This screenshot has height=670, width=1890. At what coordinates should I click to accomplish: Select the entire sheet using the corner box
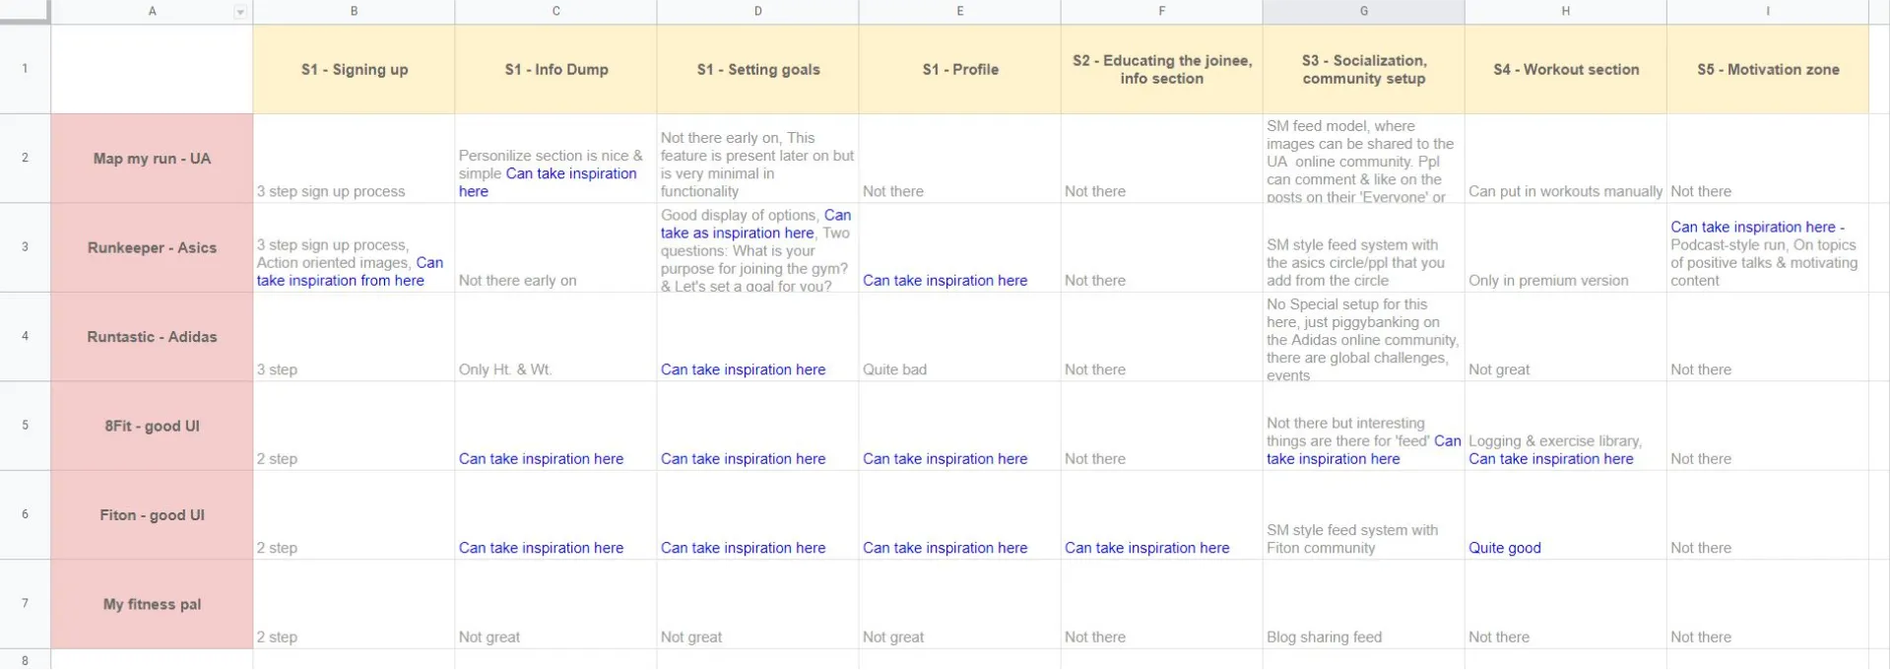(25, 12)
